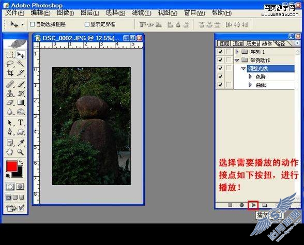Open the 窗口(W) menu

pos(194,13)
